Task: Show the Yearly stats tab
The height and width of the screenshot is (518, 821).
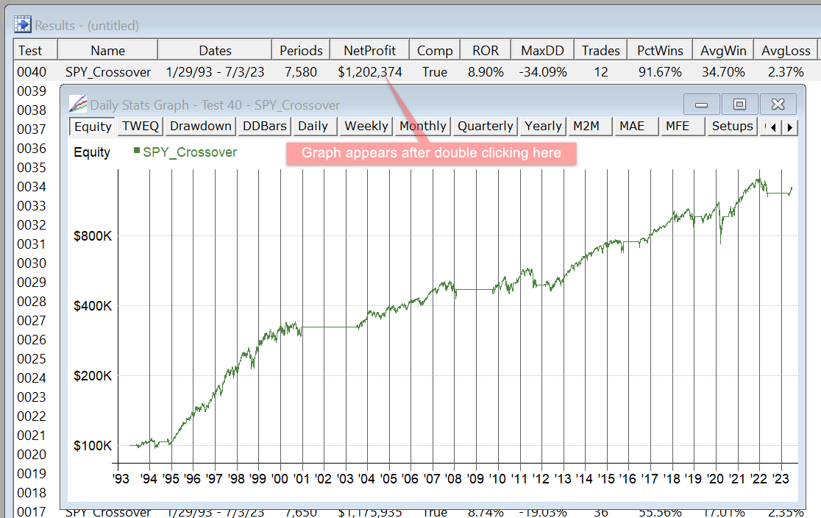Action: pyautogui.click(x=543, y=126)
